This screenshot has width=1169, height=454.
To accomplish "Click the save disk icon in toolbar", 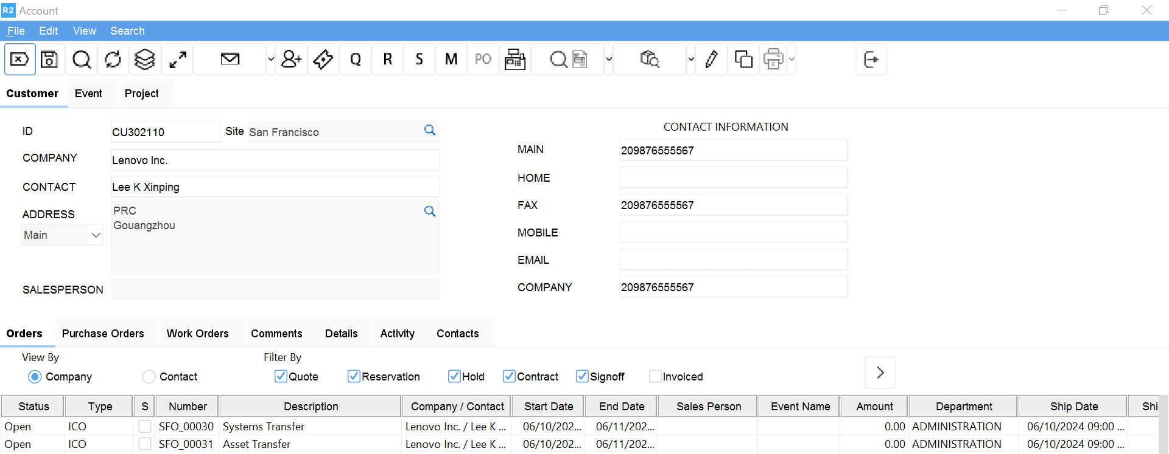I will pyautogui.click(x=49, y=60).
